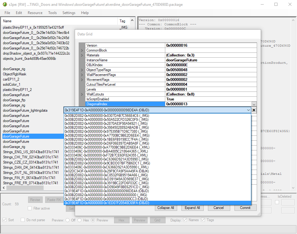Click the InstanceName value doorGarageFuture cell
297x234 pixels.
coord(211,60)
